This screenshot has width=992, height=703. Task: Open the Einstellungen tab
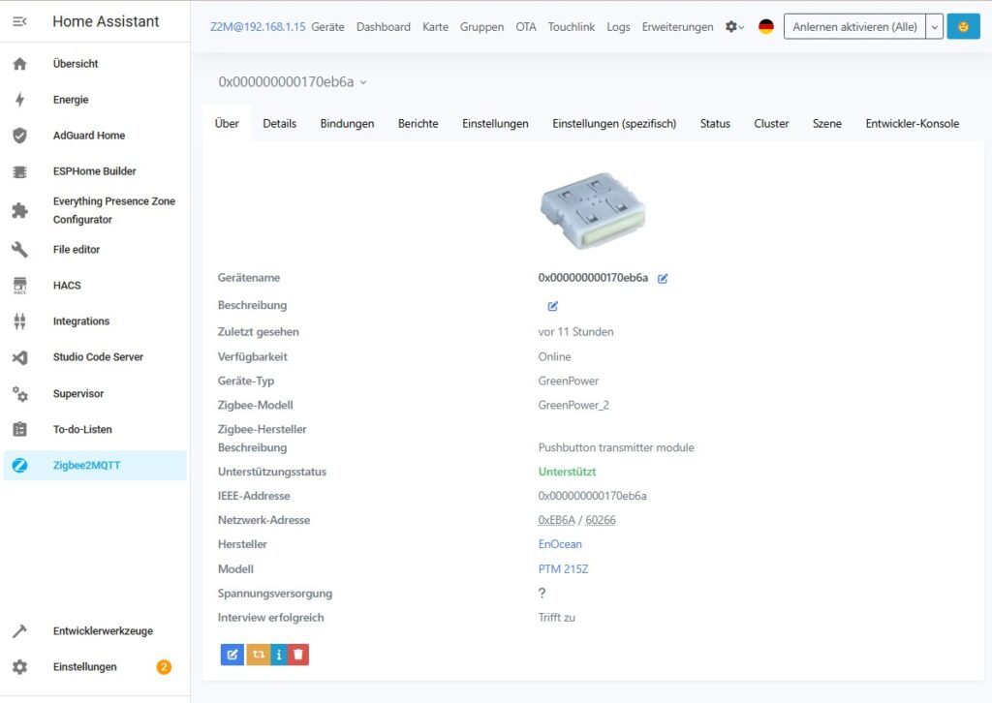click(x=495, y=124)
